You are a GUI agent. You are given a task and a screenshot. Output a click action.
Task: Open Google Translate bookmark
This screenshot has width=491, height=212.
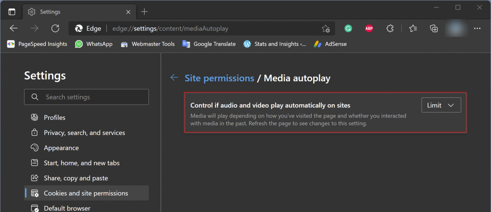tap(209, 44)
